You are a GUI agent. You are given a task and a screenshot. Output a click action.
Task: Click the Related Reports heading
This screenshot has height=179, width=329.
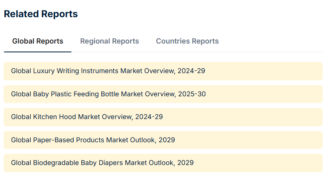point(41,14)
